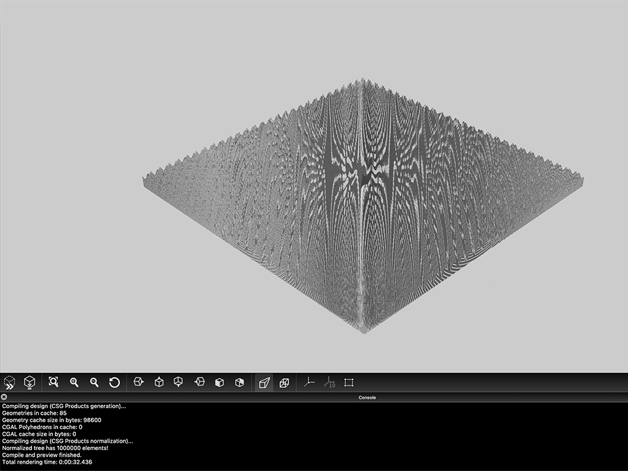Screen dimensions: 628x471
Task: Switch to the back view
Action: (239, 381)
